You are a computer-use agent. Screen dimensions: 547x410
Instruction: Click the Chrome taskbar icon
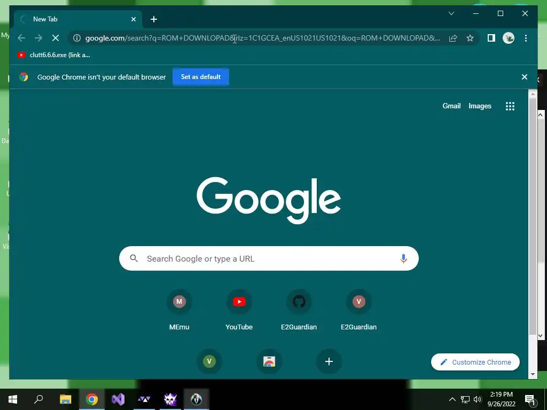pyautogui.click(x=92, y=399)
